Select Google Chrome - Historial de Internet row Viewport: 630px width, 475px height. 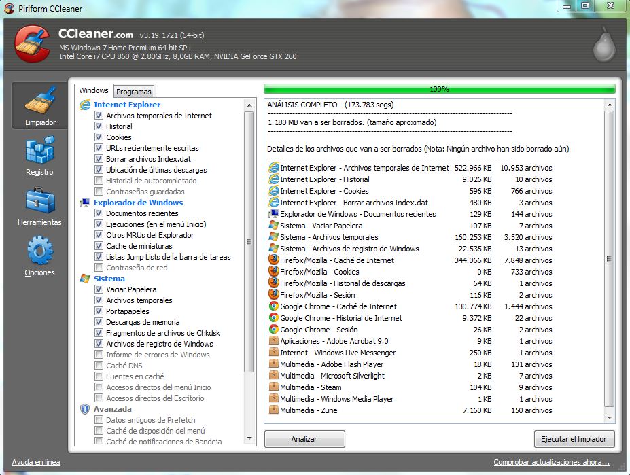pyautogui.click(x=410, y=318)
